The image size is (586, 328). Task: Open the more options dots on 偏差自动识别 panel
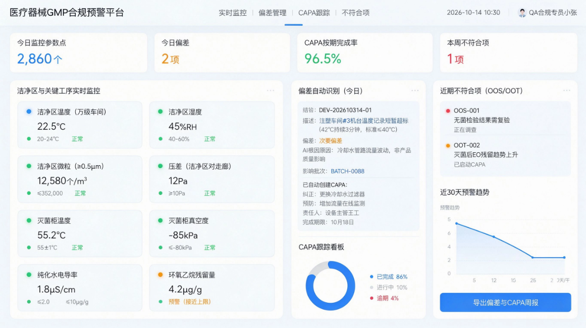click(x=415, y=91)
